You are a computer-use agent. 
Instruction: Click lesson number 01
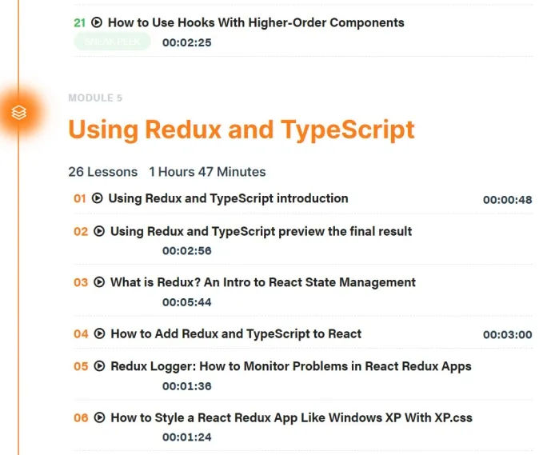pyautogui.click(x=80, y=198)
